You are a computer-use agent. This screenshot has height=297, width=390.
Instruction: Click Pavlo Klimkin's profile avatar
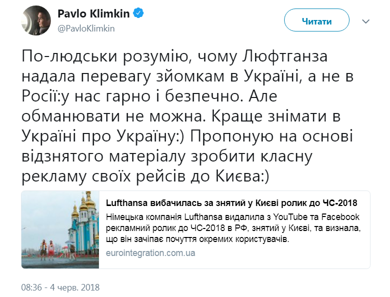tap(34, 21)
